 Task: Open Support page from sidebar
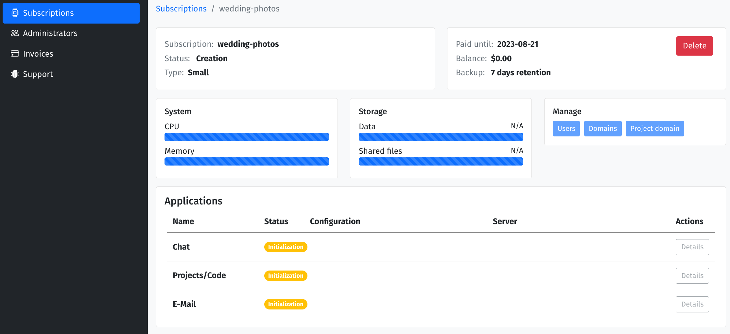(x=71, y=74)
